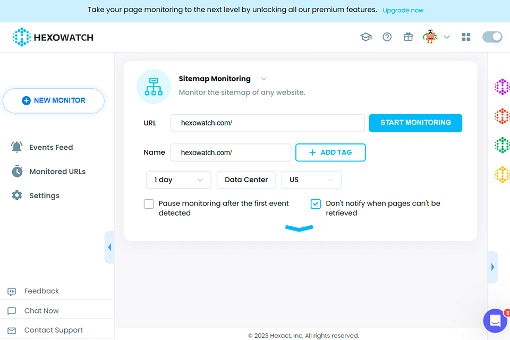Click the red hexagon monitor icon
This screenshot has height=340, width=510.
(502, 116)
